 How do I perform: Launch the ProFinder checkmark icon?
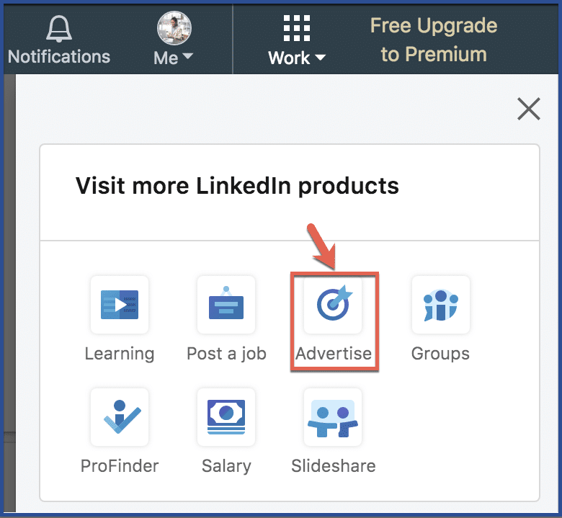coord(120,417)
